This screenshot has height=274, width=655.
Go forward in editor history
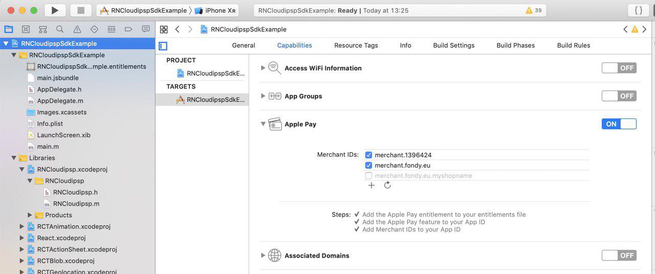pos(190,29)
